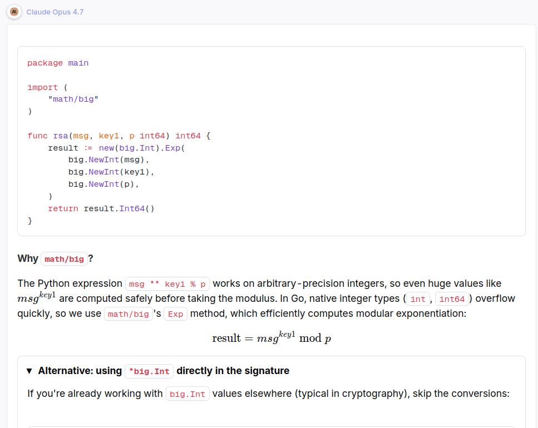Screen dimensions: 538x428
Task: Click the Claude avatar icon
Action: pos(14,12)
